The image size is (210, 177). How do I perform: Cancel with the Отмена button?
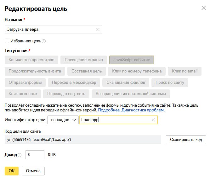33,171
